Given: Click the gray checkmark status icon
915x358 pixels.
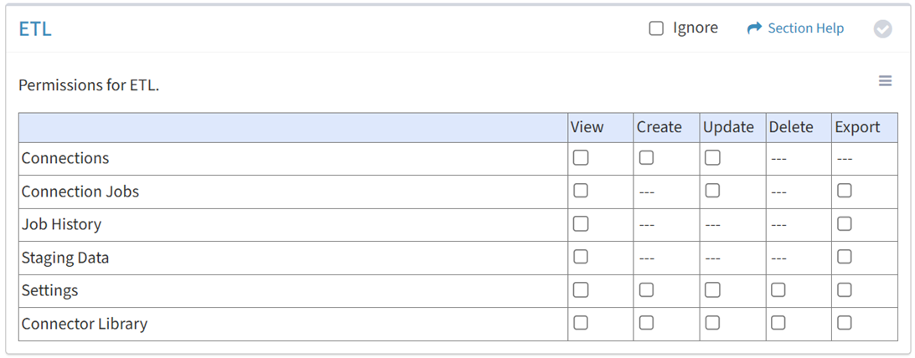Looking at the screenshot, I should 882,29.
